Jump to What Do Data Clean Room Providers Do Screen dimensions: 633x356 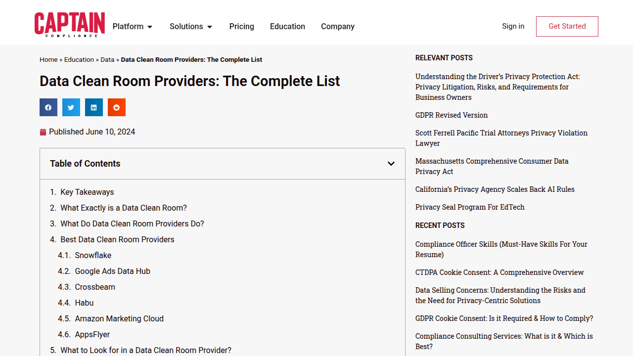click(132, 223)
